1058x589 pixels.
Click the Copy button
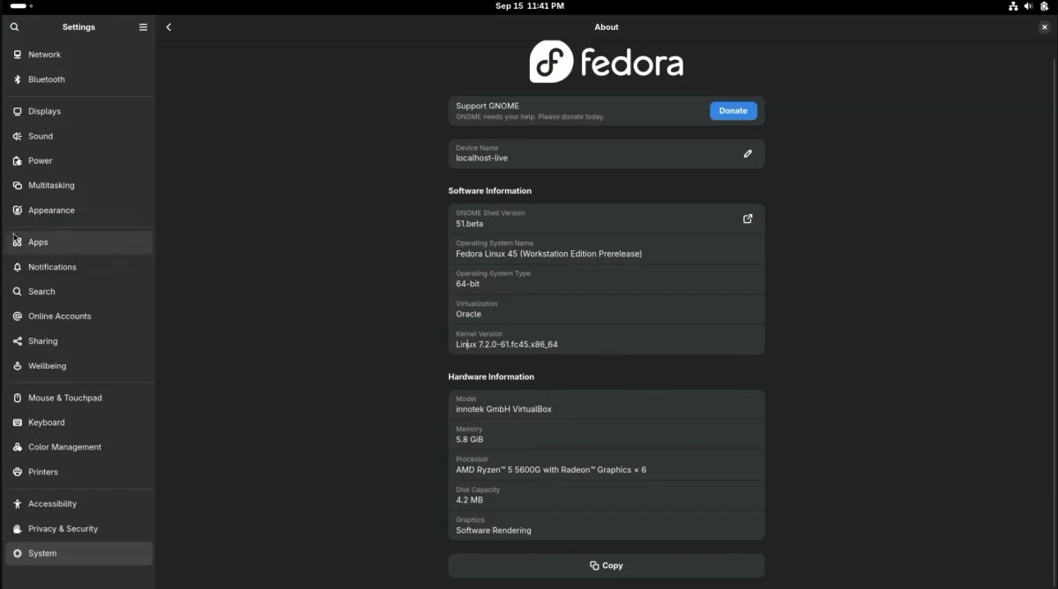pyautogui.click(x=606, y=565)
